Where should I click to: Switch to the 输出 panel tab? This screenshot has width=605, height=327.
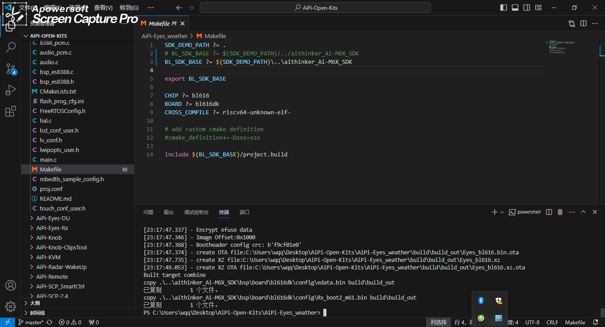169,212
